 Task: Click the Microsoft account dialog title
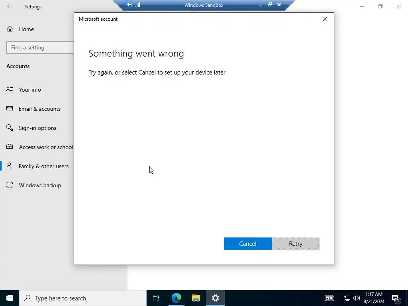tap(98, 19)
